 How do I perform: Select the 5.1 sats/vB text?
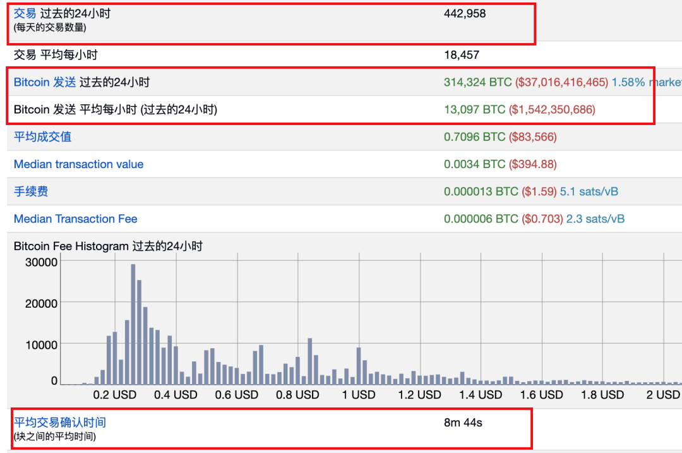pos(589,191)
